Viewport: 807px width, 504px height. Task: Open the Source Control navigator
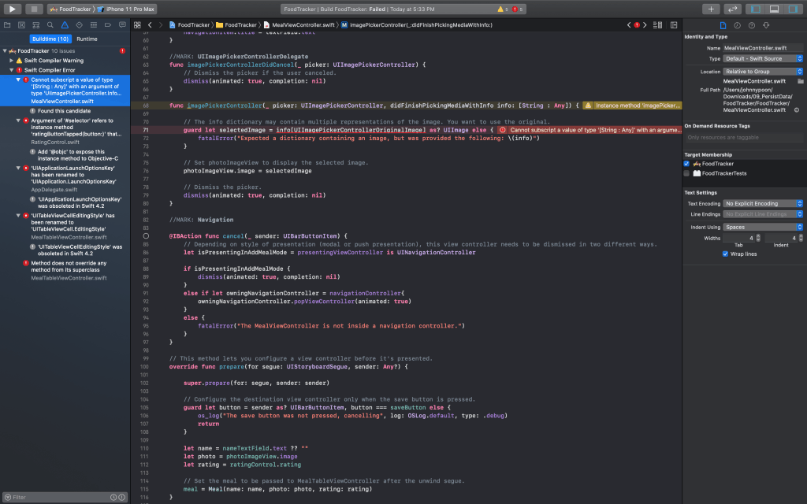21,24
